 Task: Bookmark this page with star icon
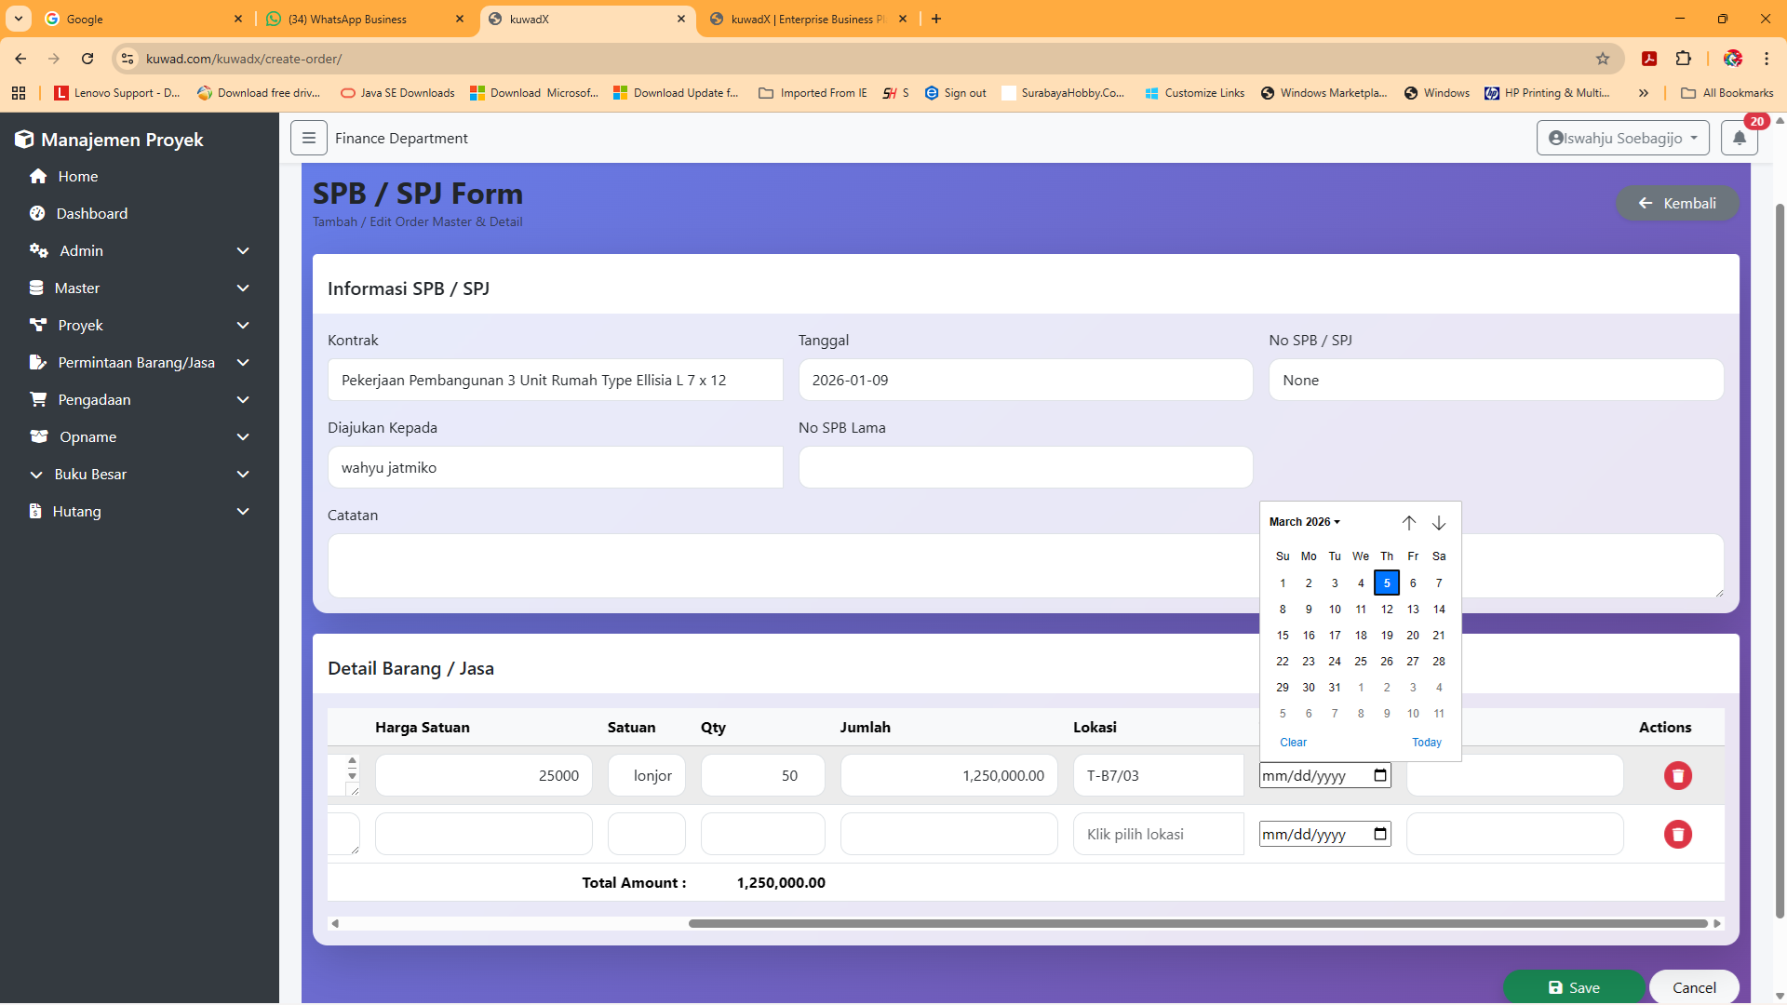pos(1603,59)
